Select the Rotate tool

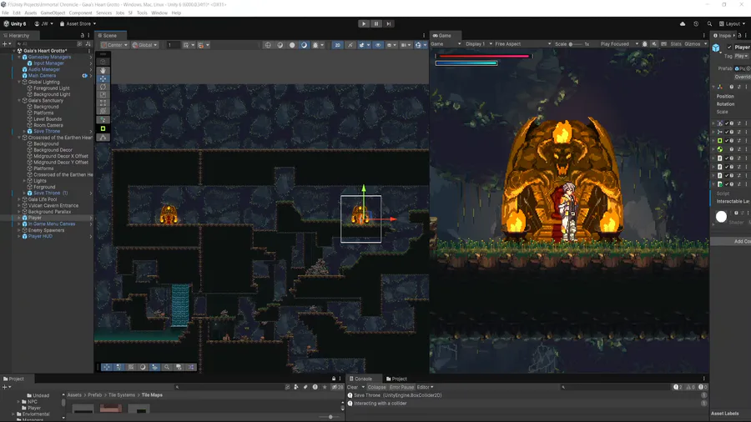(x=103, y=87)
